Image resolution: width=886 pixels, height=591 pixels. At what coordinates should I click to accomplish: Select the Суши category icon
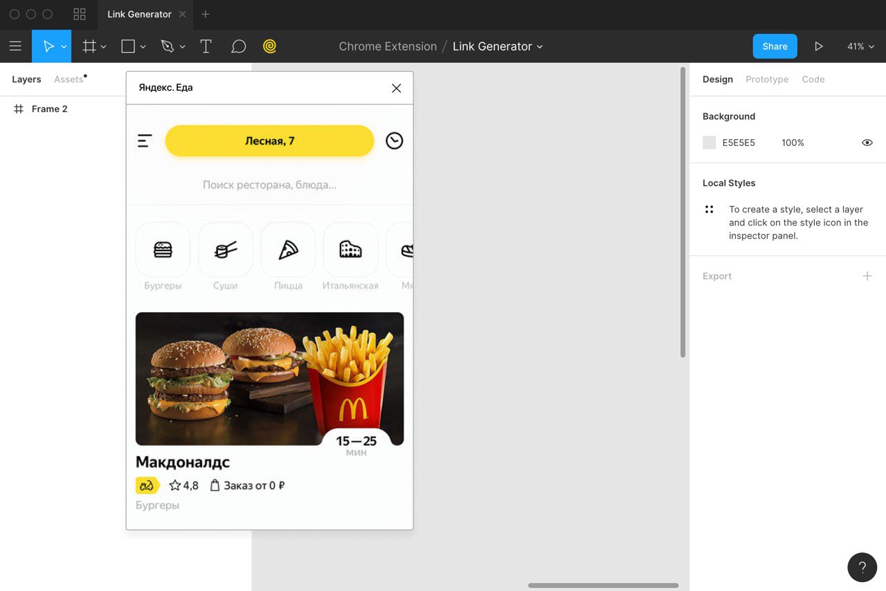[x=226, y=250]
